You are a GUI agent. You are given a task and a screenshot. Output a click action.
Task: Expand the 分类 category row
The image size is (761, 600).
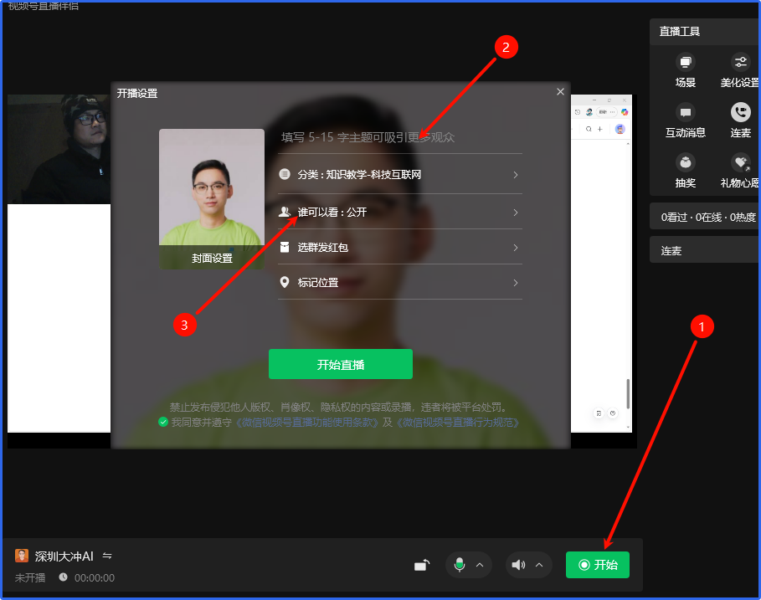[x=399, y=175]
